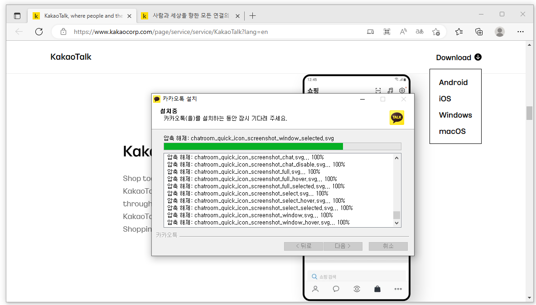The width and height of the screenshot is (536, 305).
Task: Click the KakaoTalk page header logo
Action: pyautogui.click(x=71, y=57)
